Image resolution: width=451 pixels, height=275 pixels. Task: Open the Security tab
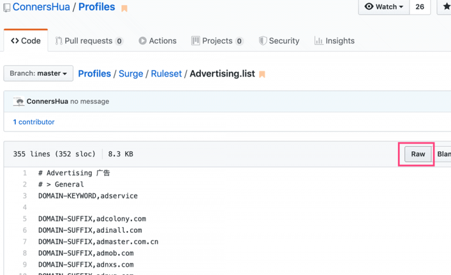pos(279,41)
